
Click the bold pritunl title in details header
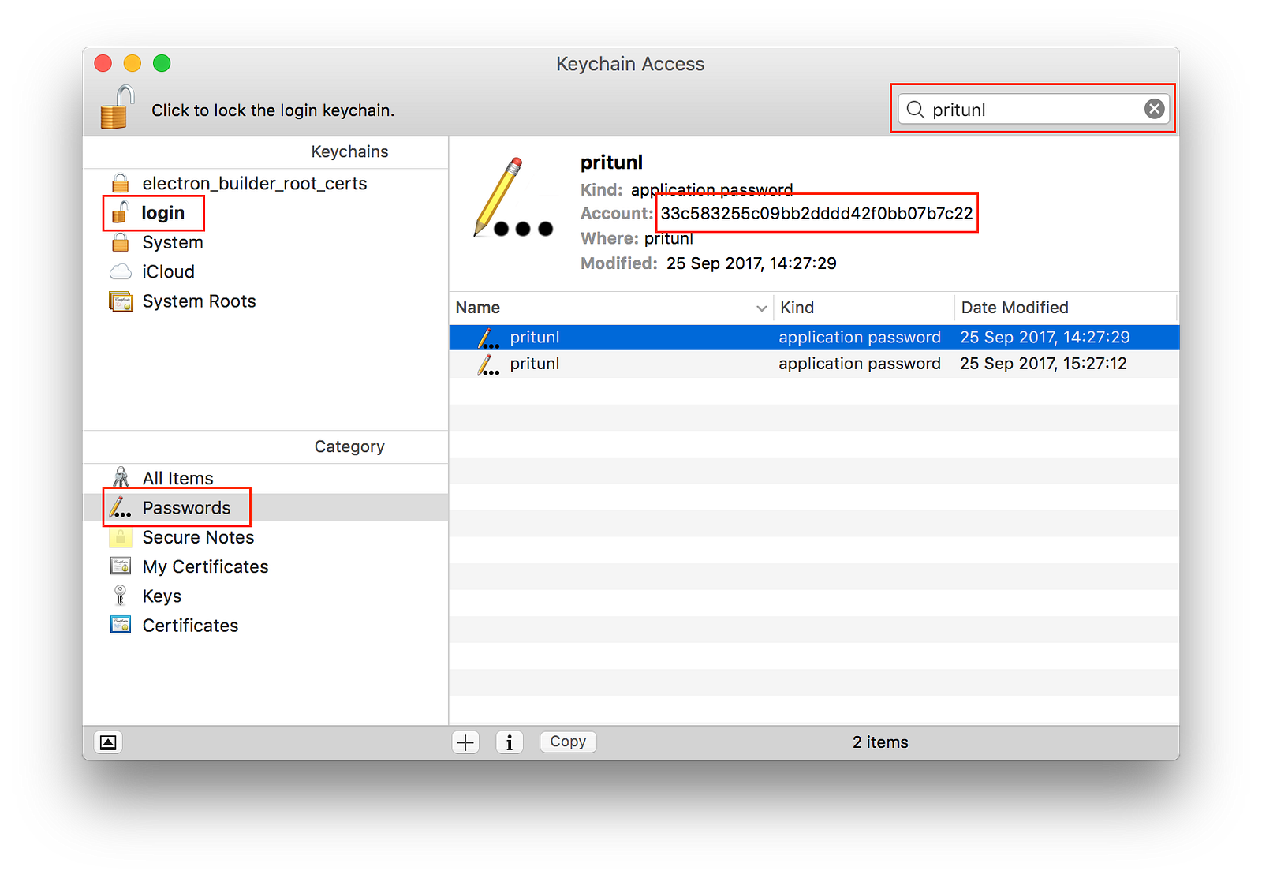(x=611, y=163)
